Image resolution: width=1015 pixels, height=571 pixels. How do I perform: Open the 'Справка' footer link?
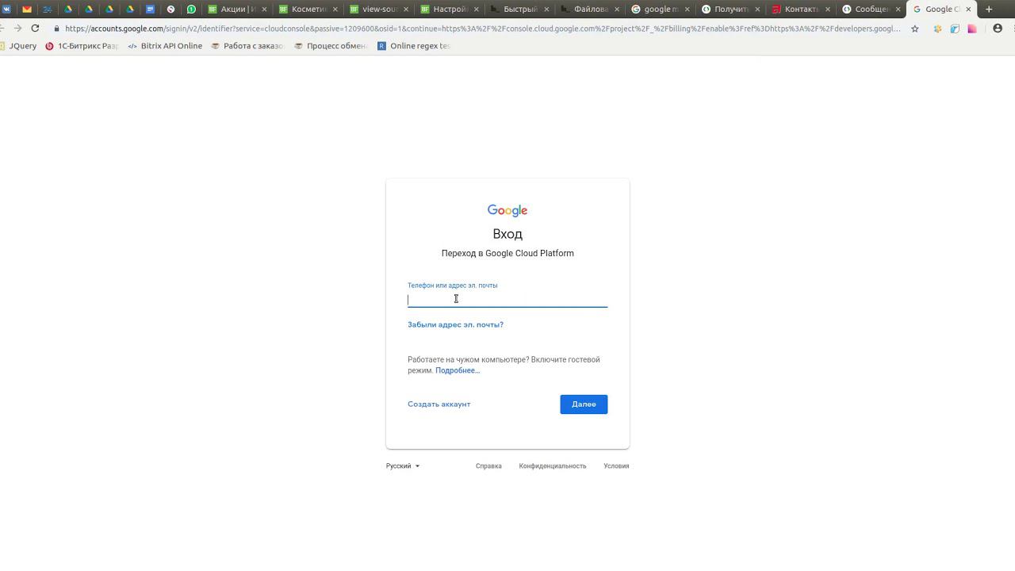tap(488, 466)
